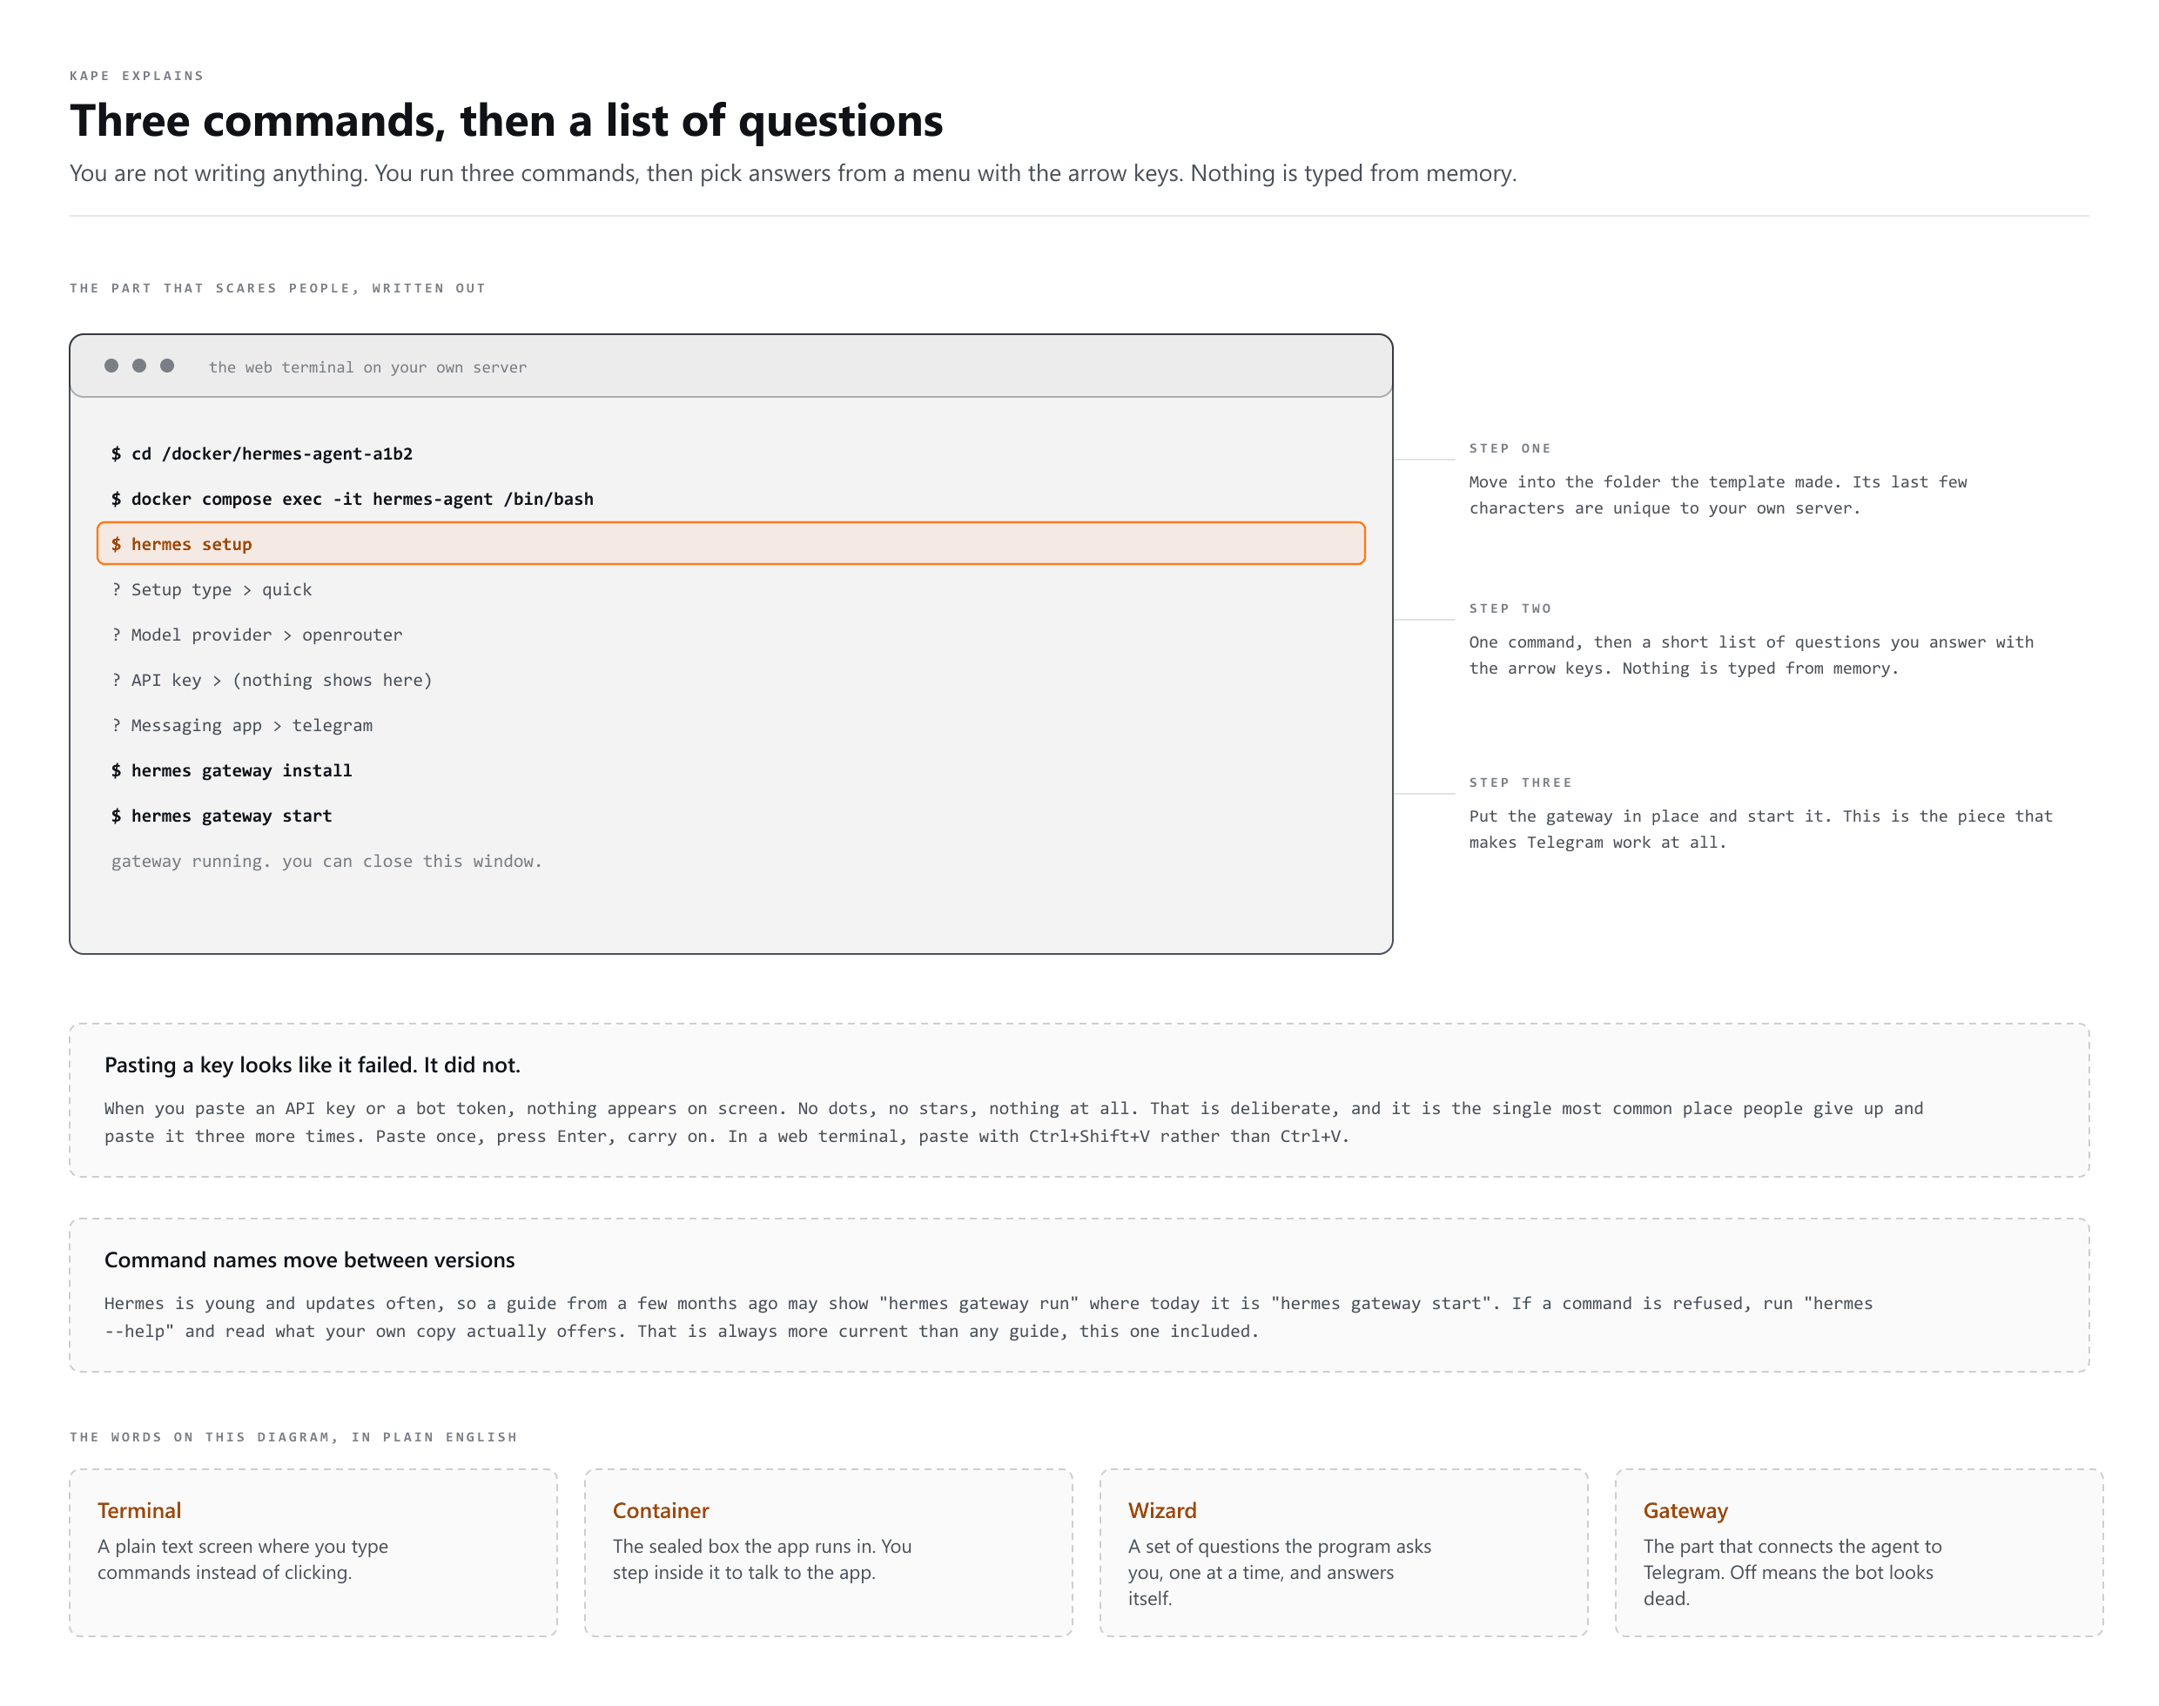
Task: Select the definition "A set of questions the program asks"
Action: (1279, 1572)
